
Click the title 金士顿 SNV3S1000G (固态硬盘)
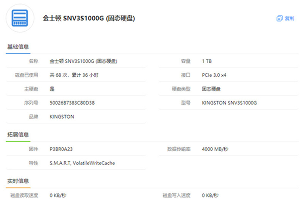tap(89, 18)
